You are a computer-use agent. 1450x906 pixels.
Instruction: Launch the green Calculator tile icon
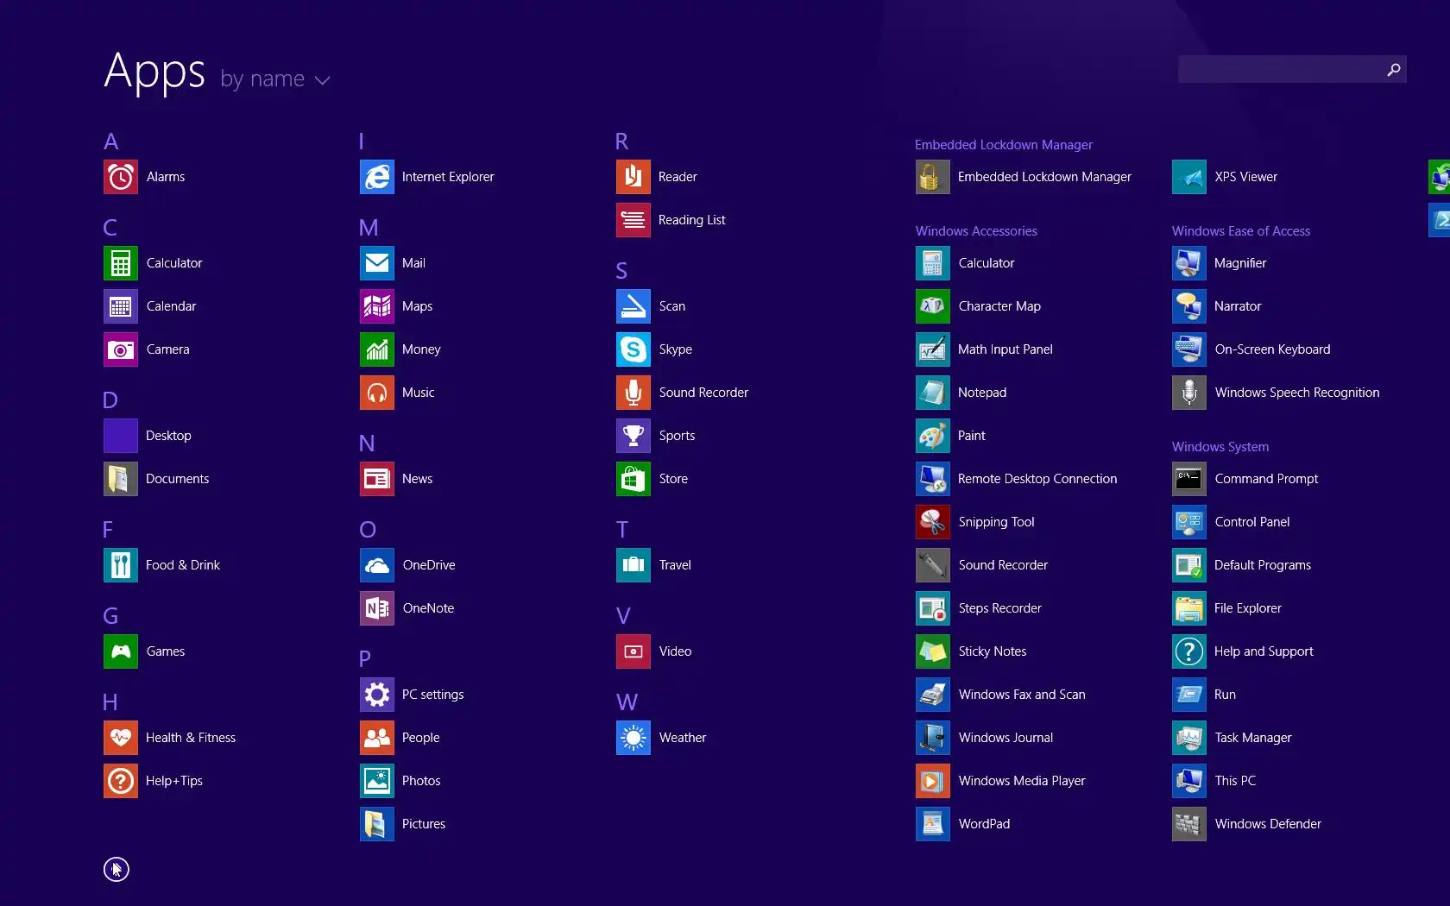tap(121, 263)
